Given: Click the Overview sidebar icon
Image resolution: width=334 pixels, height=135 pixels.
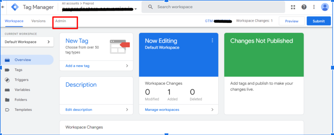Looking at the screenshot, I should click(x=7, y=60).
